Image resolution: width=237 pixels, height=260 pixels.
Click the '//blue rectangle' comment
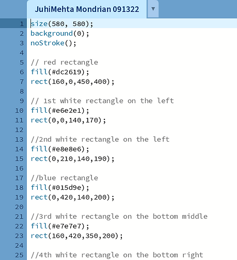click(x=64, y=178)
